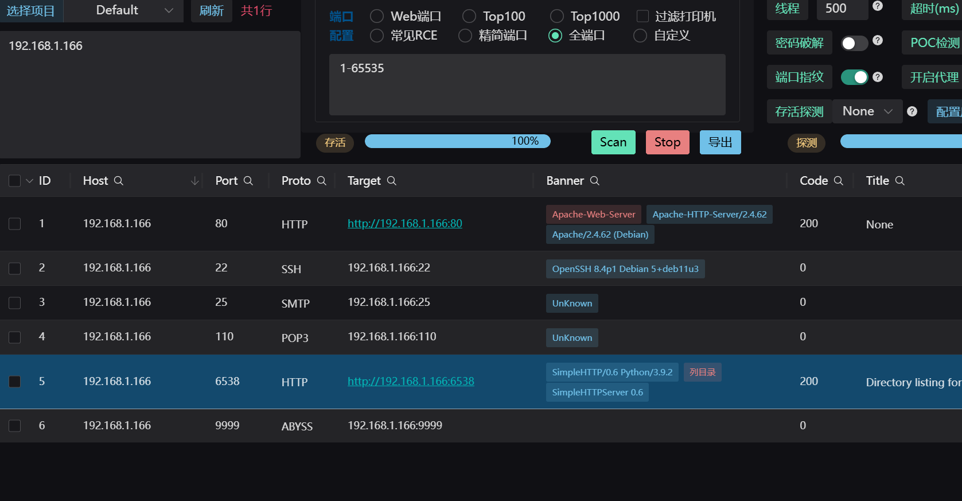Choose the 自定义 port option

(640, 36)
